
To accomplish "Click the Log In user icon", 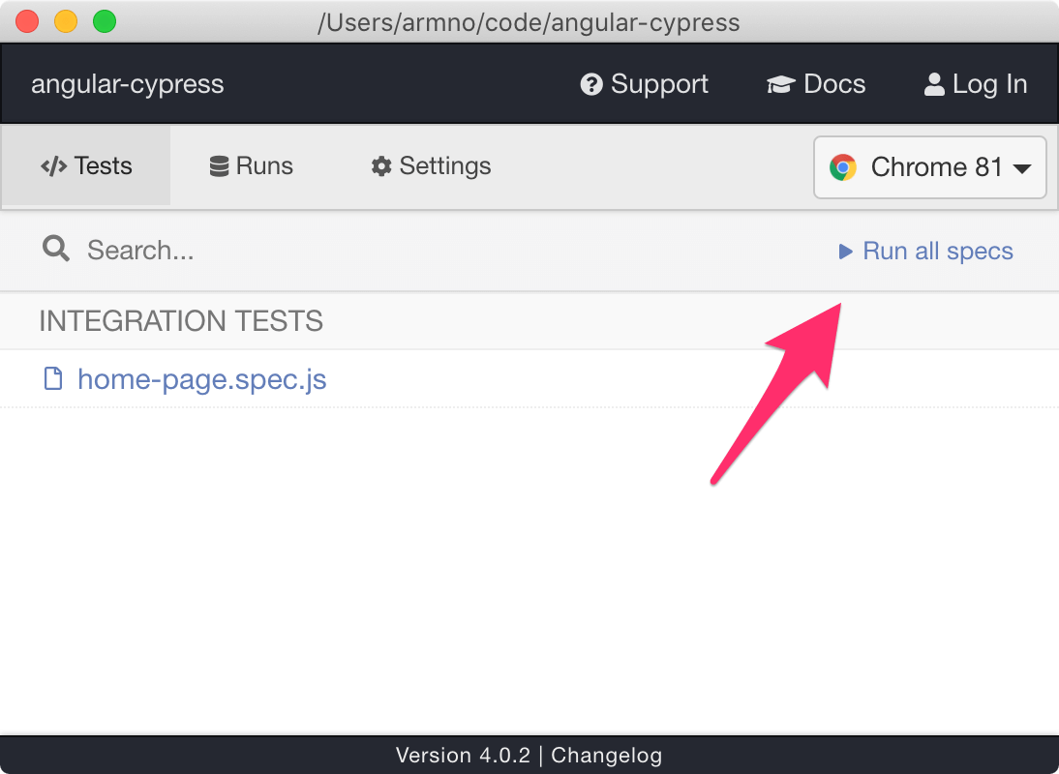I will click(934, 84).
